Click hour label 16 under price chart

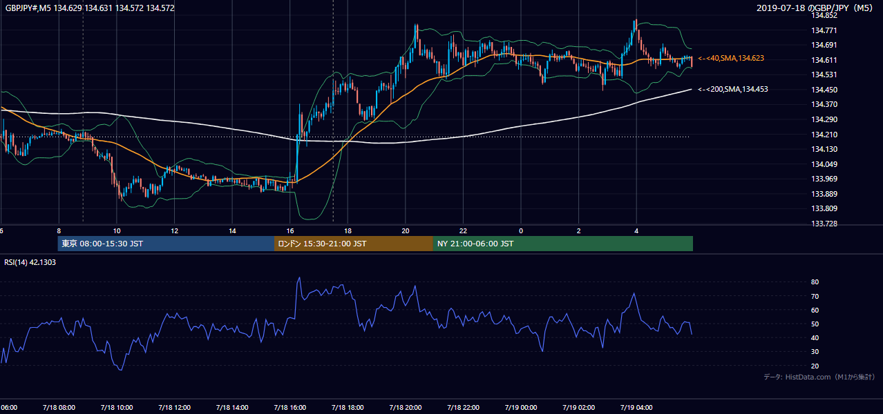(289, 230)
